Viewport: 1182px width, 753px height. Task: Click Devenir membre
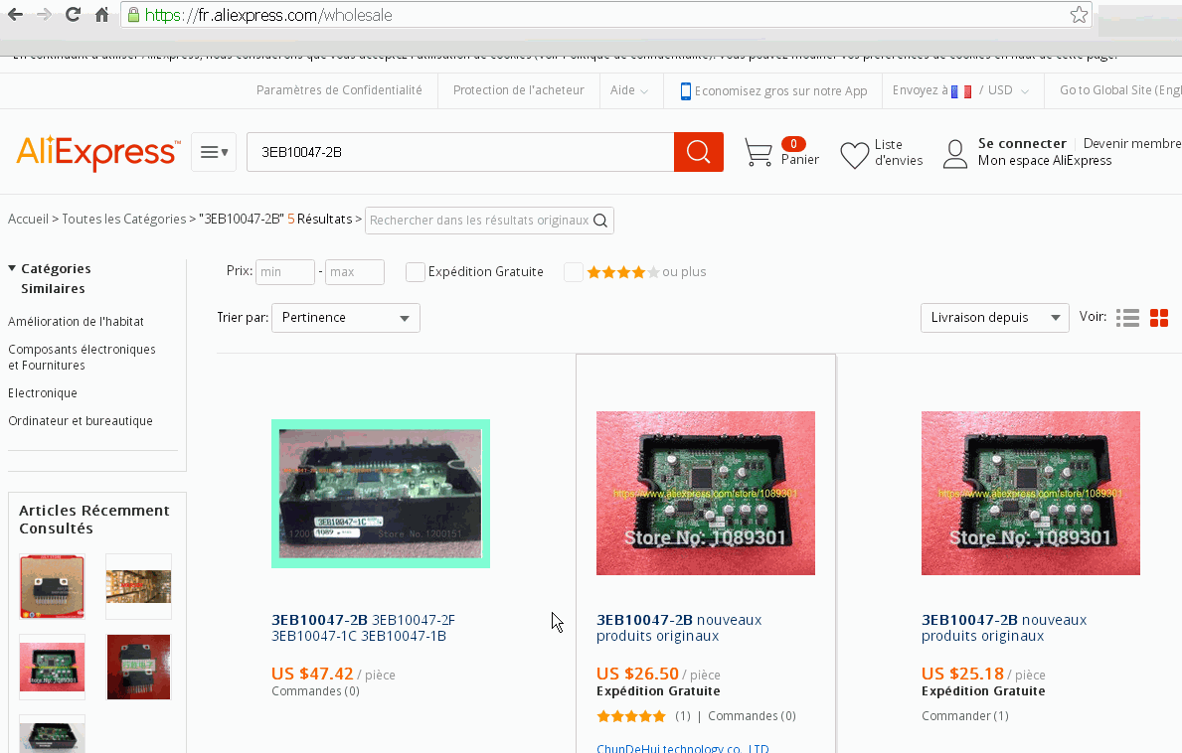pyautogui.click(x=1131, y=143)
